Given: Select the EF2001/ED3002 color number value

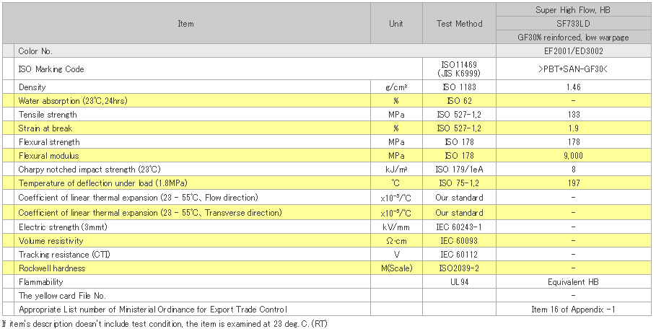Looking at the screenshot, I should coord(573,52).
